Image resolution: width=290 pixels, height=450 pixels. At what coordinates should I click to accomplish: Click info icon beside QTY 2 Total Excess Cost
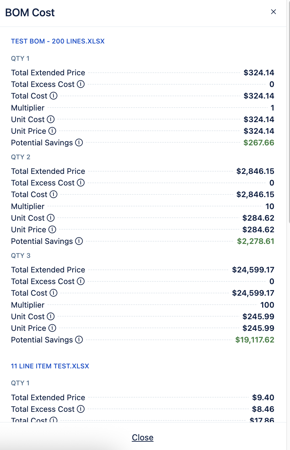coord(81,183)
